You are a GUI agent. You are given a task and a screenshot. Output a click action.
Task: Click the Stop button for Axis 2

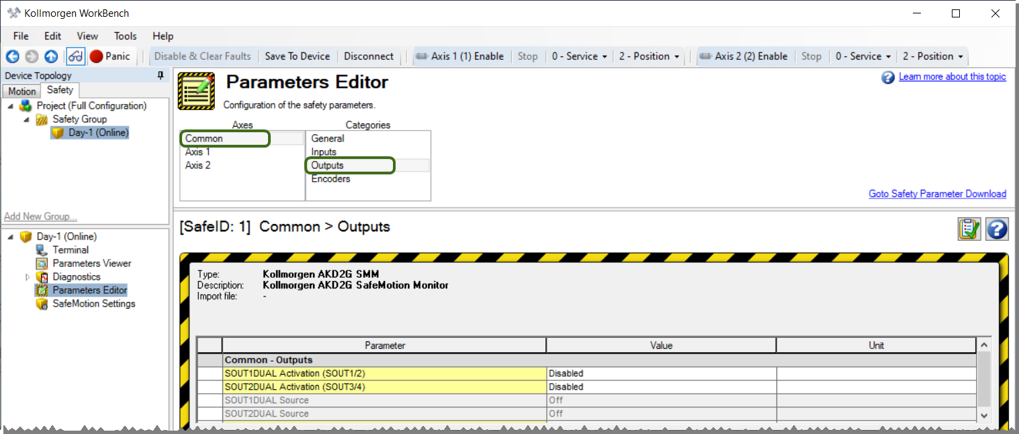point(811,56)
